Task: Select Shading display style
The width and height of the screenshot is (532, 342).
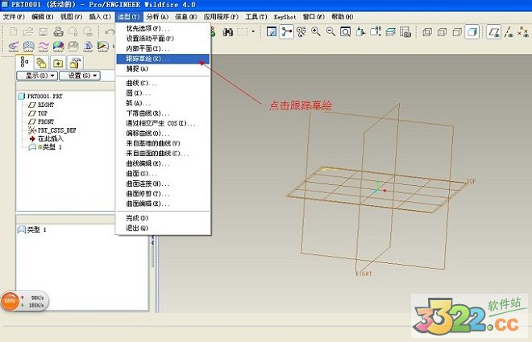Action: [472, 32]
